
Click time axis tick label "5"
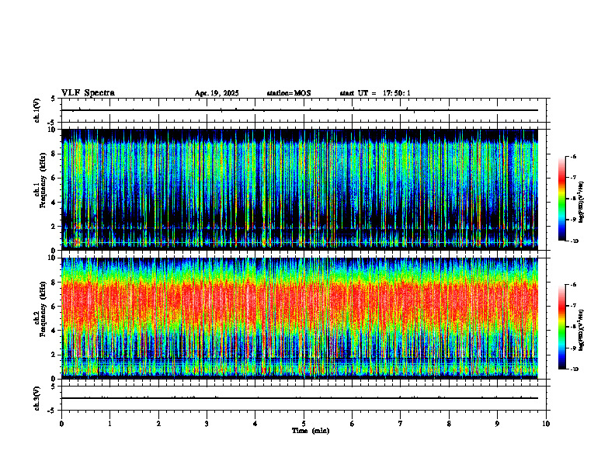[x=304, y=424]
